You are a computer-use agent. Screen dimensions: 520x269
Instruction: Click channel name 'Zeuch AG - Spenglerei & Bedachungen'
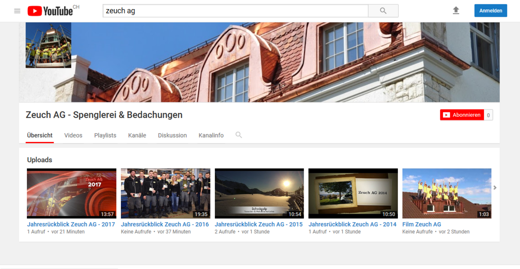[x=104, y=115]
